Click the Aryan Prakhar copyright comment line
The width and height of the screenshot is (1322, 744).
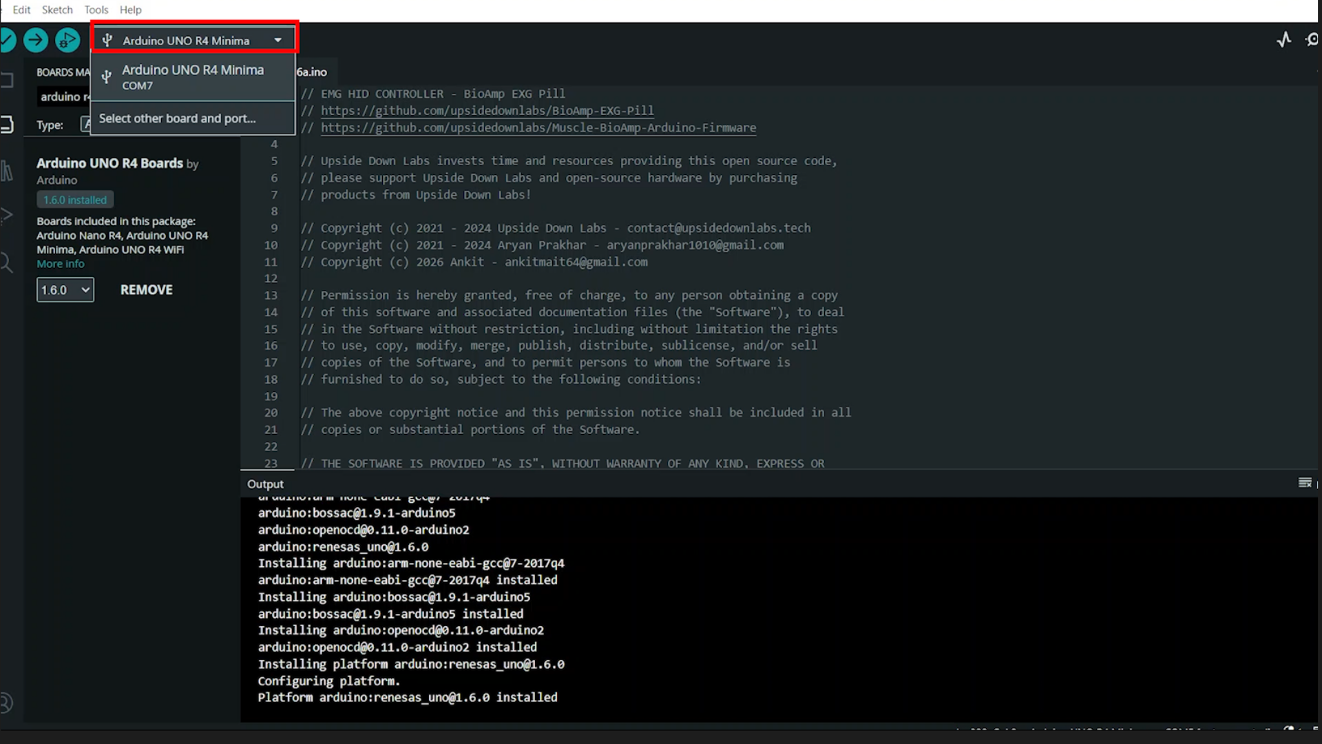[x=542, y=245]
